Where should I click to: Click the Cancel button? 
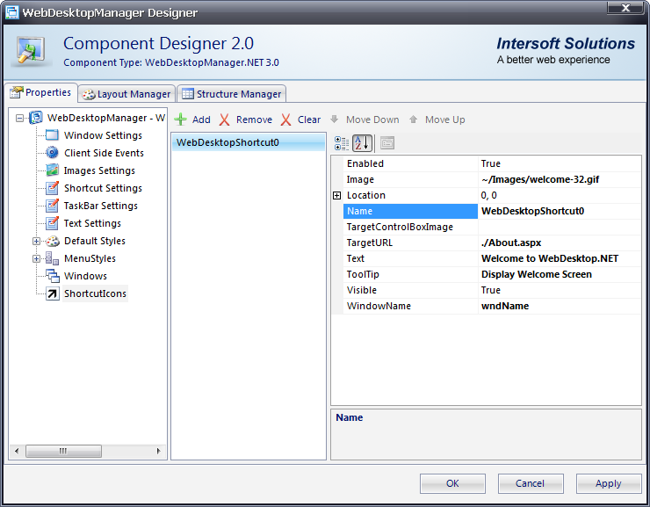(x=531, y=483)
